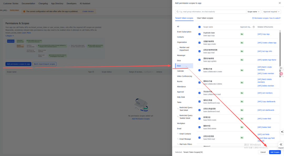Switch to User token scopes tab

205,18
